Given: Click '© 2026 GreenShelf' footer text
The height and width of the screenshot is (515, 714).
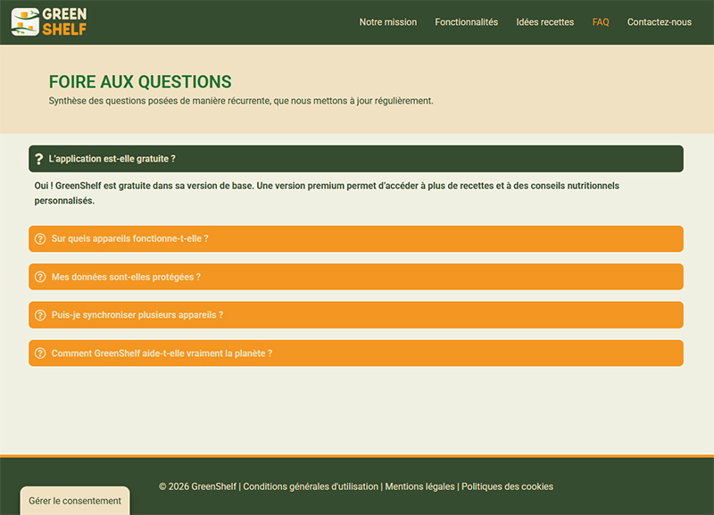Looking at the screenshot, I should 197,486.
